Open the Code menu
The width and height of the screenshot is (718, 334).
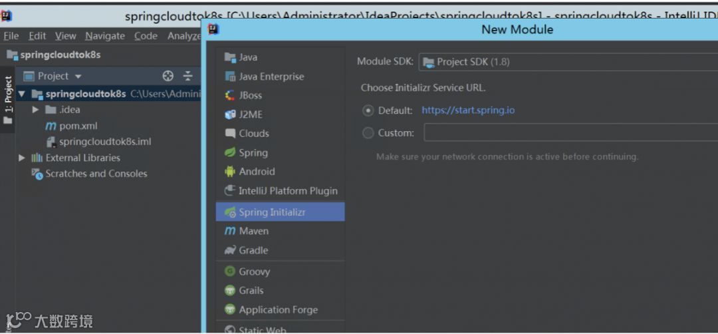coord(146,36)
